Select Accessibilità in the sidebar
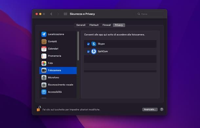The width and height of the screenshot is (200, 128). (x=58, y=92)
